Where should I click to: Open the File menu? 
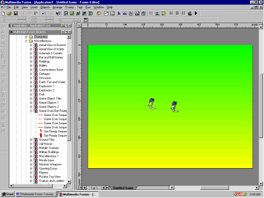(9, 7)
